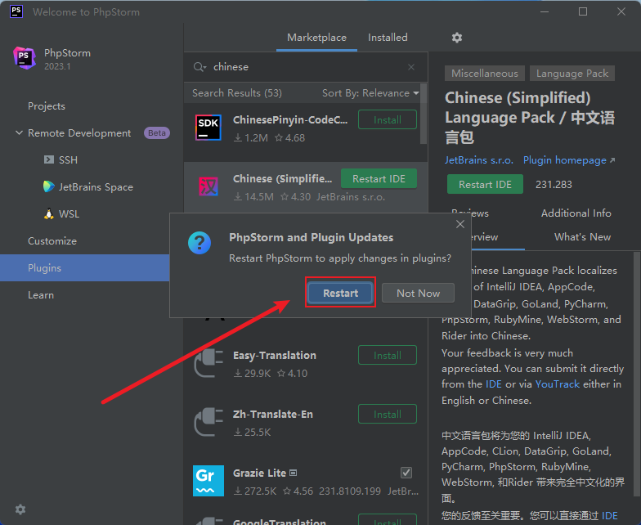Open the YouTrack link
Screen dimensions: 641x525
pyautogui.click(x=558, y=384)
